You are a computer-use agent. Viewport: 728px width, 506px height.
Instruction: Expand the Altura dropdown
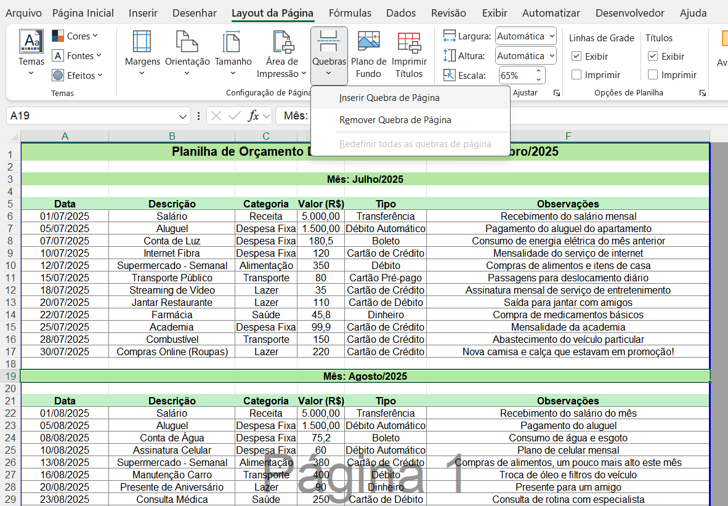tap(551, 56)
